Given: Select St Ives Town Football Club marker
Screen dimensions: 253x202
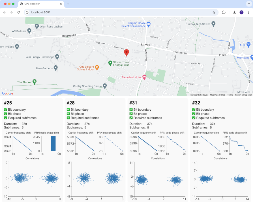Looking at the screenshot, I should click(110, 63).
